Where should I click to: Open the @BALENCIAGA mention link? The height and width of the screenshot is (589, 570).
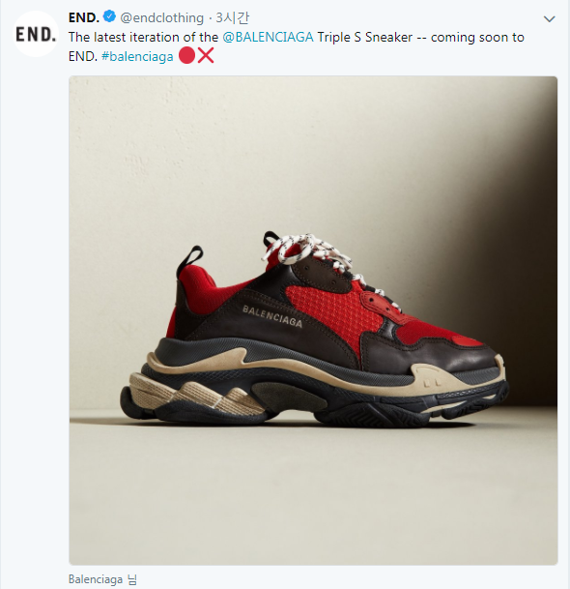(x=268, y=37)
